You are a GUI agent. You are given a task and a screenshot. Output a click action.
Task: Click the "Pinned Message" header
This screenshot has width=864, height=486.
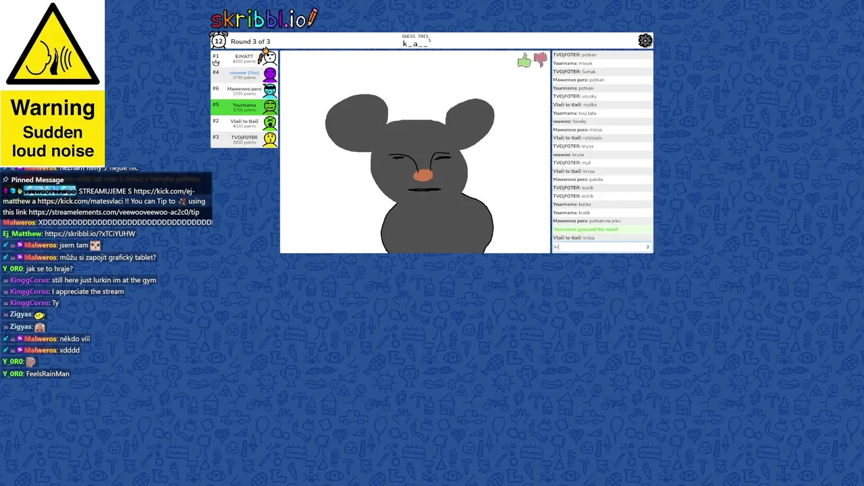click(37, 180)
